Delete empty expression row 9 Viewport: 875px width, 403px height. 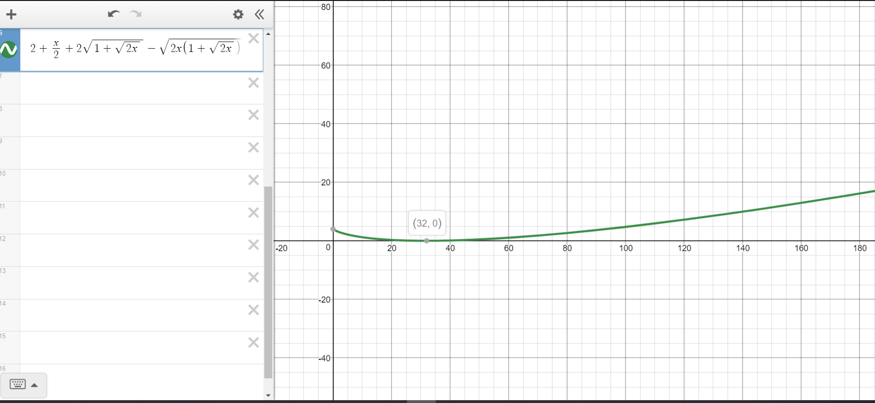click(253, 147)
